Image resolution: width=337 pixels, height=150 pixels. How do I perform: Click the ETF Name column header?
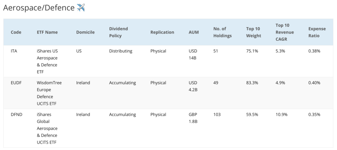point(47,32)
